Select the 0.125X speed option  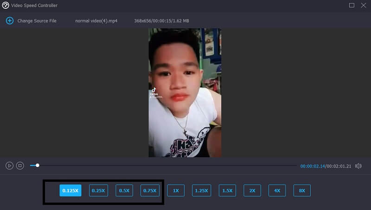70,191
